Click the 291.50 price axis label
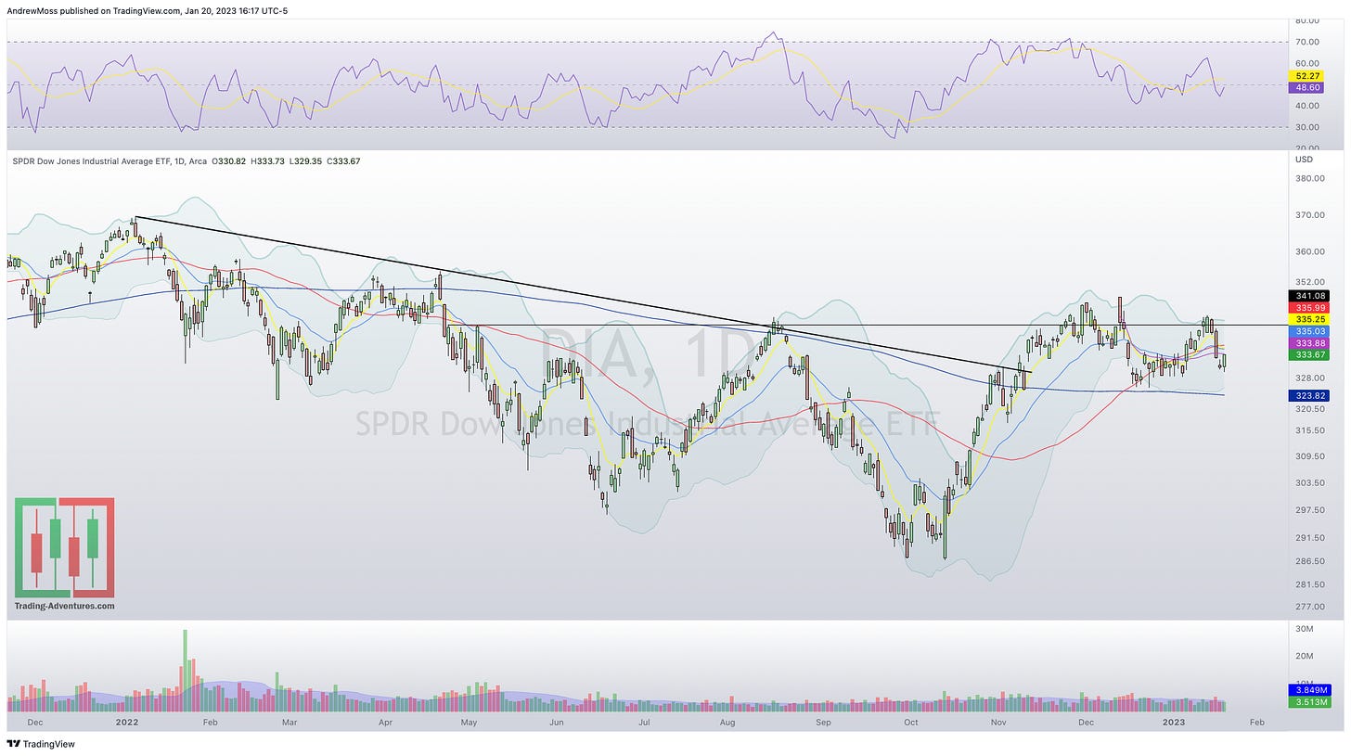The width and height of the screenshot is (1351, 756). coord(1308,538)
